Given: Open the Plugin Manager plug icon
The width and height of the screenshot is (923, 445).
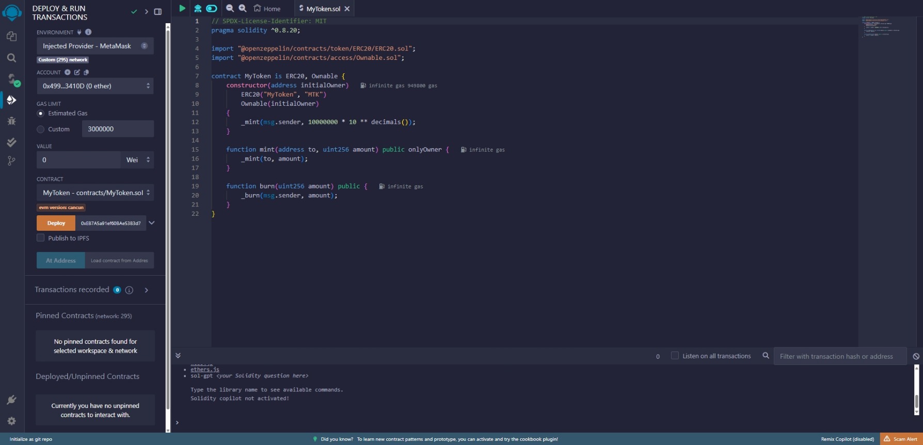Looking at the screenshot, I should pyautogui.click(x=11, y=400).
